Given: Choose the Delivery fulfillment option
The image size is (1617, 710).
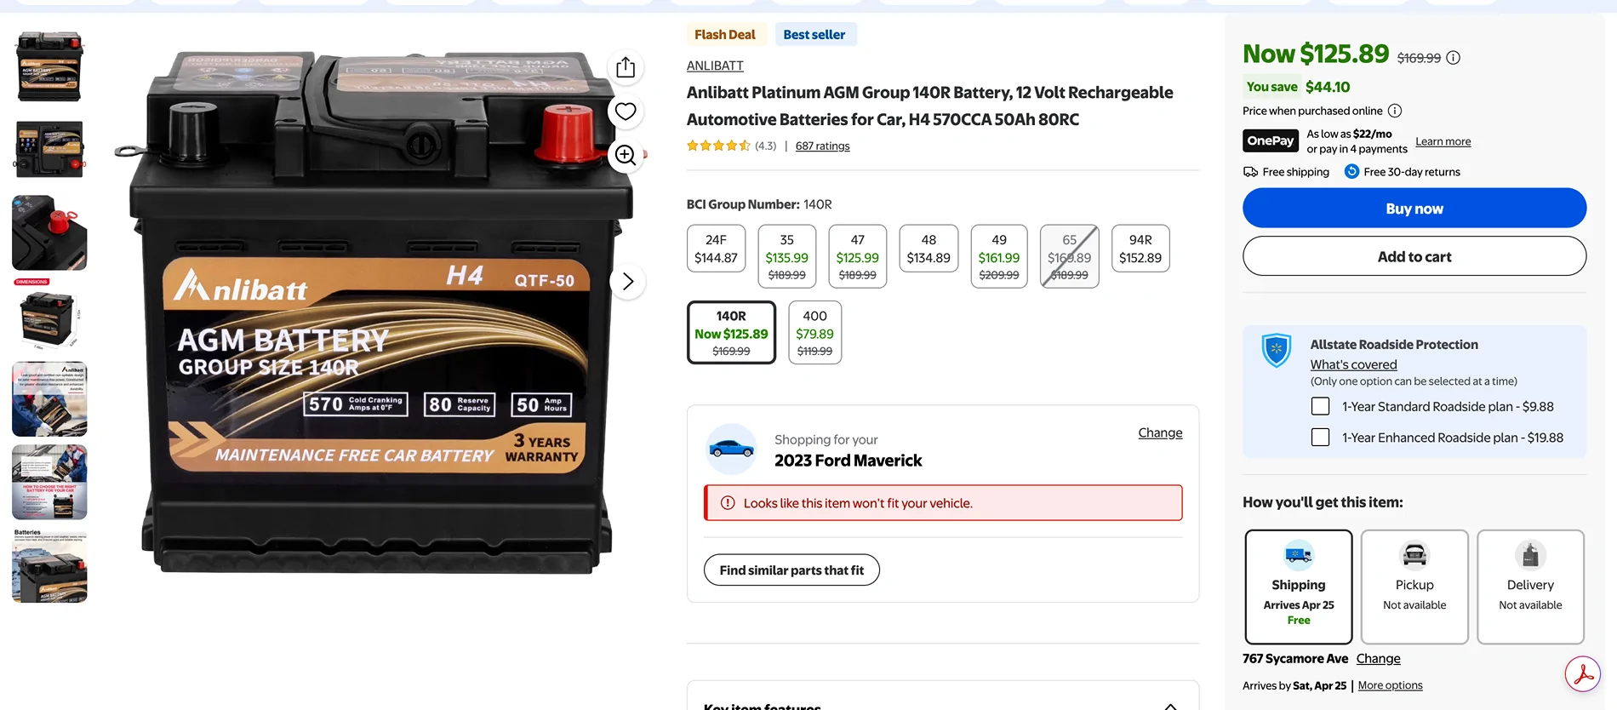Looking at the screenshot, I should coord(1530,587).
